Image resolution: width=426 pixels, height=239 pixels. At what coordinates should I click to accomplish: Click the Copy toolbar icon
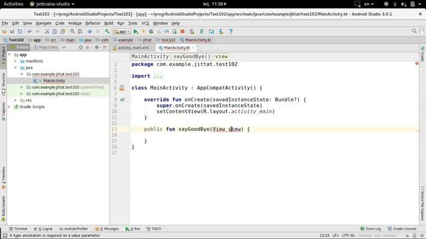tap(55, 32)
